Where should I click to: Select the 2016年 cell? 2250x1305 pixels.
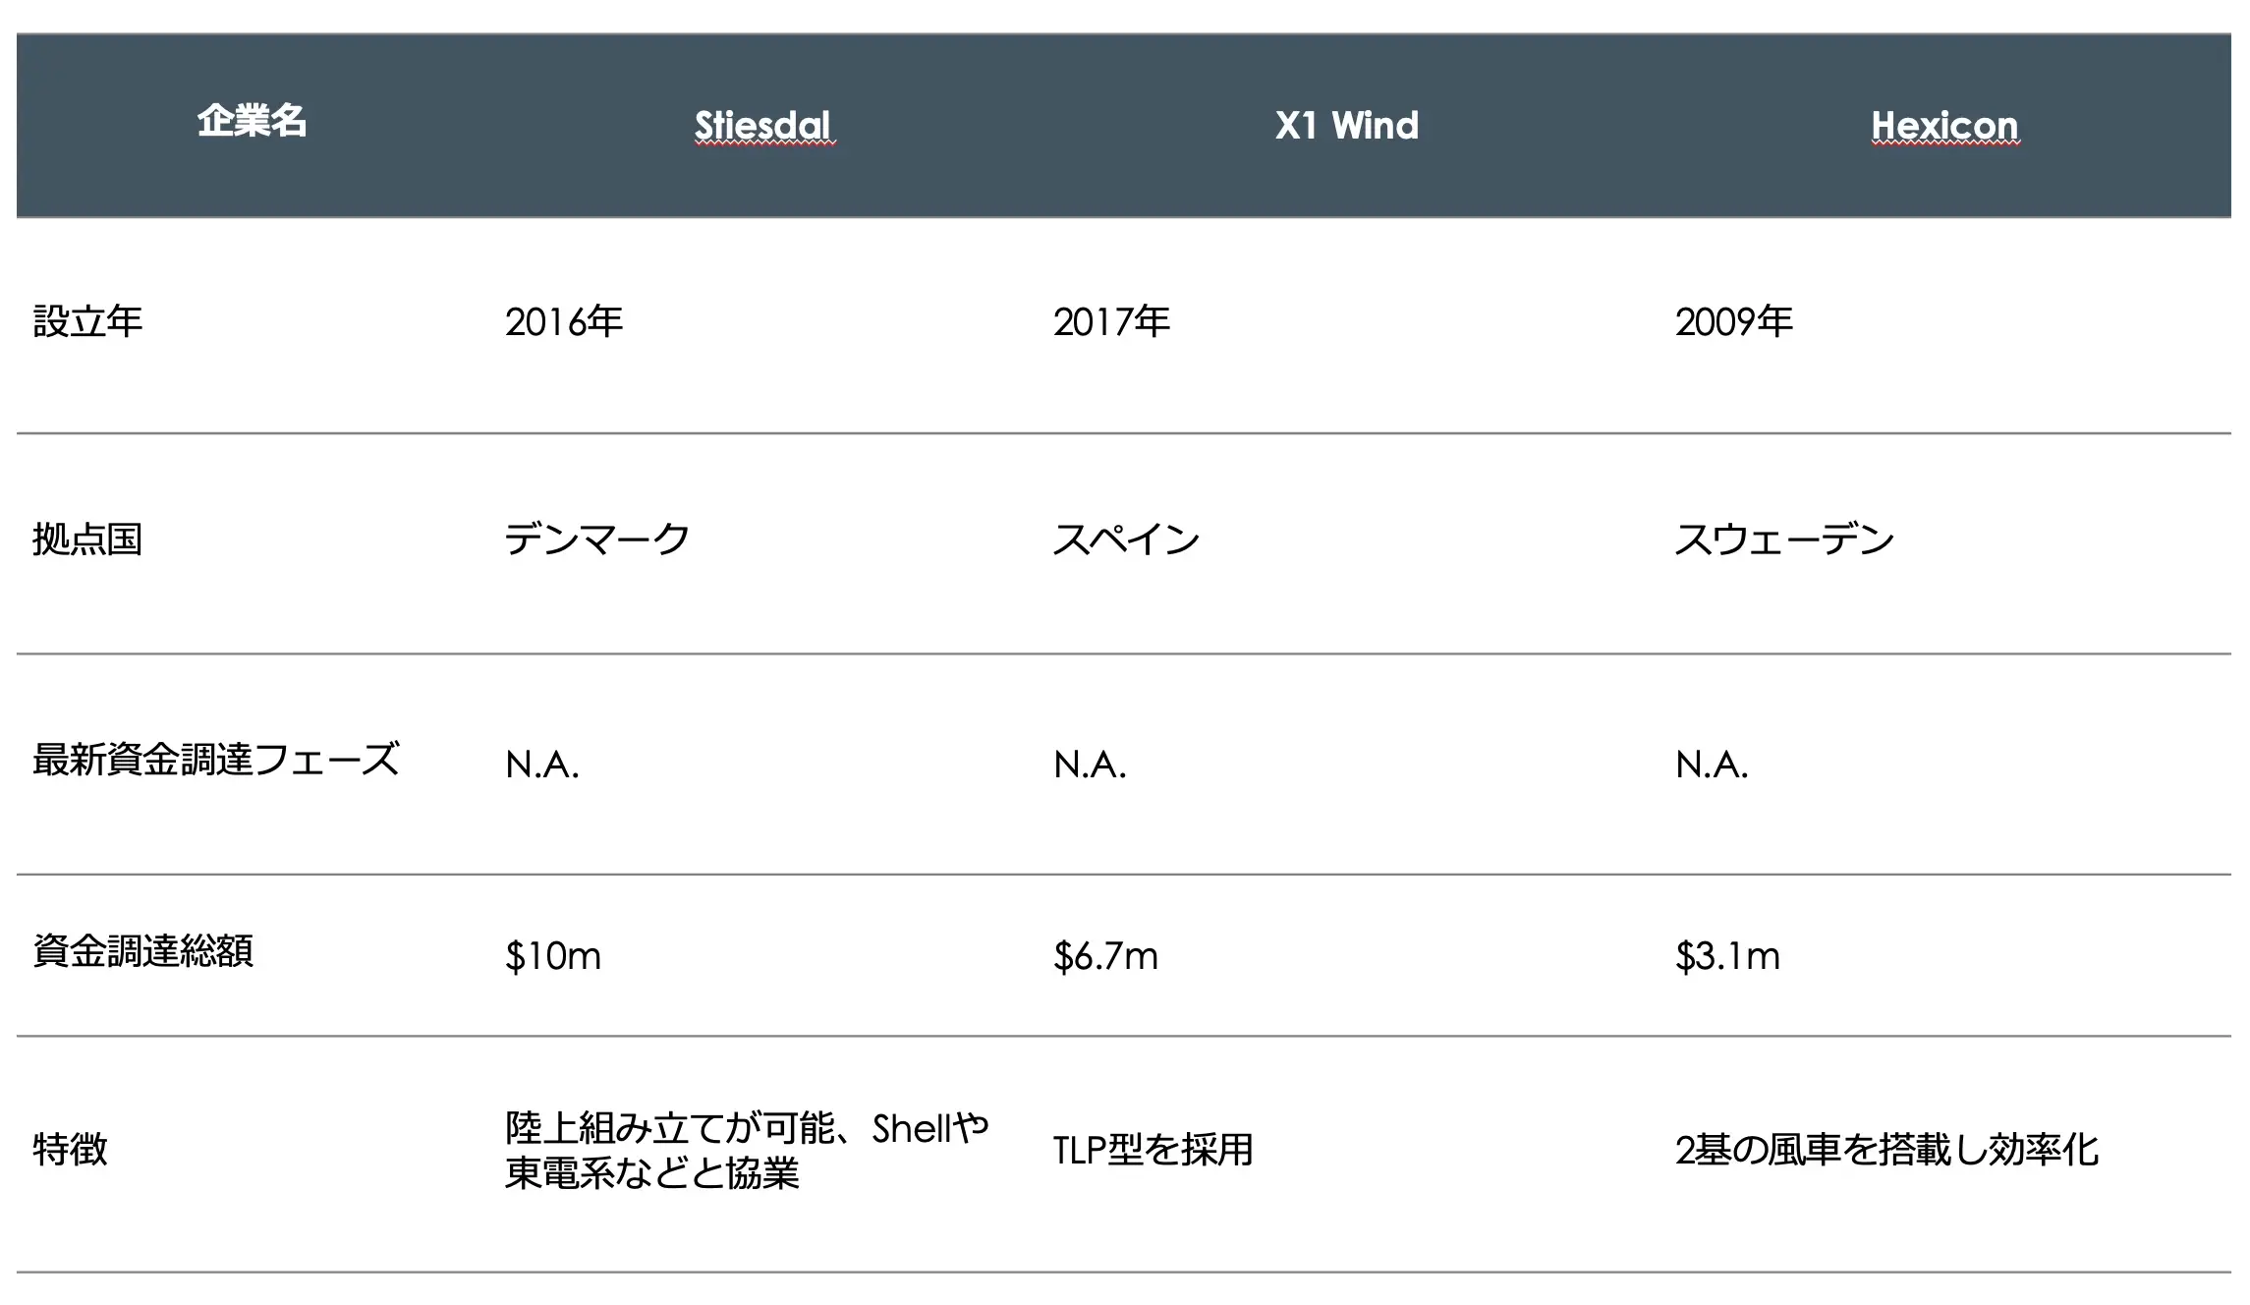click(564, 321)
